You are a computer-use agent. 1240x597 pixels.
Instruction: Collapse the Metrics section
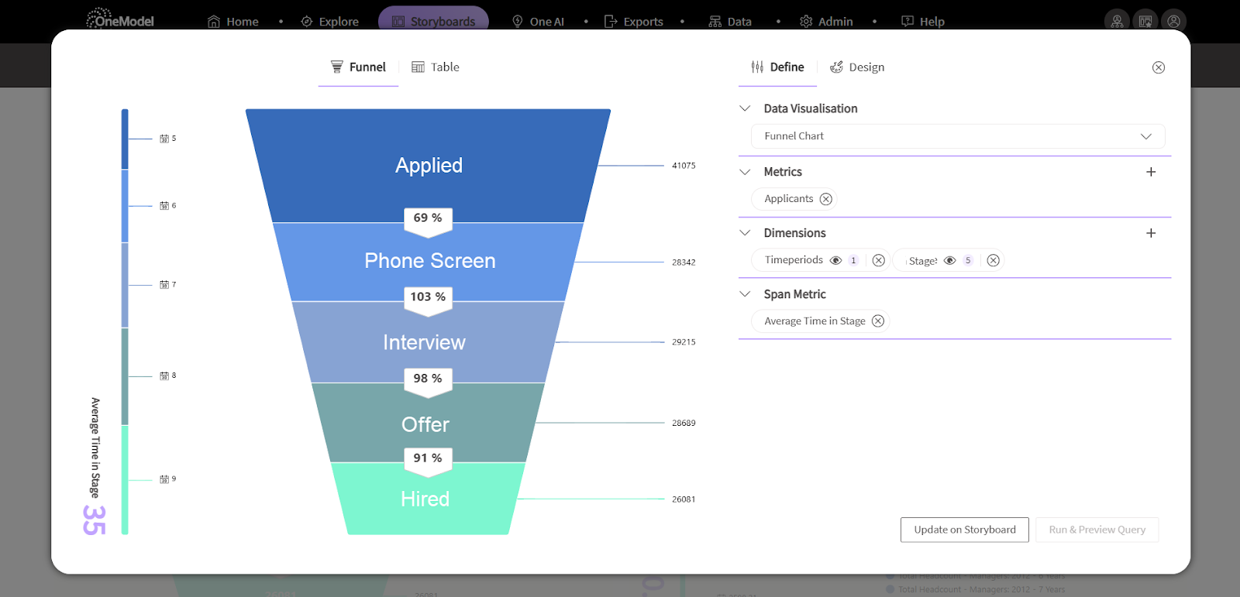[746, 172]
